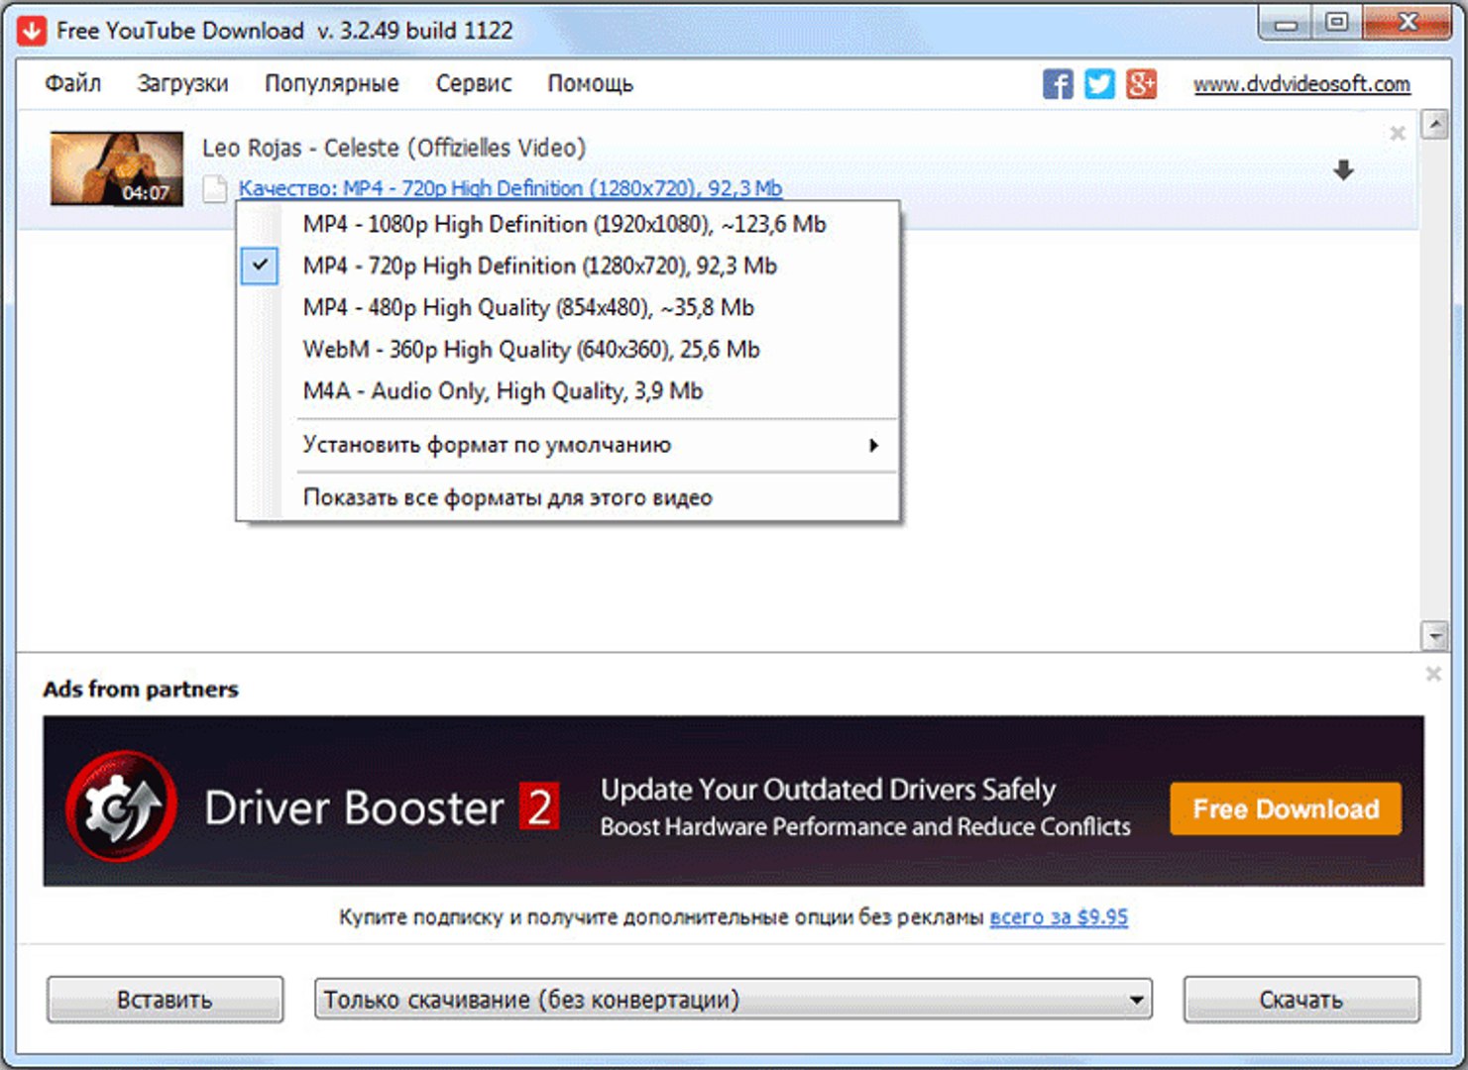Viewport: 1468px width, 1070px height.
Task: Close the Ads from partners panel
Action: coord(1433,674)
